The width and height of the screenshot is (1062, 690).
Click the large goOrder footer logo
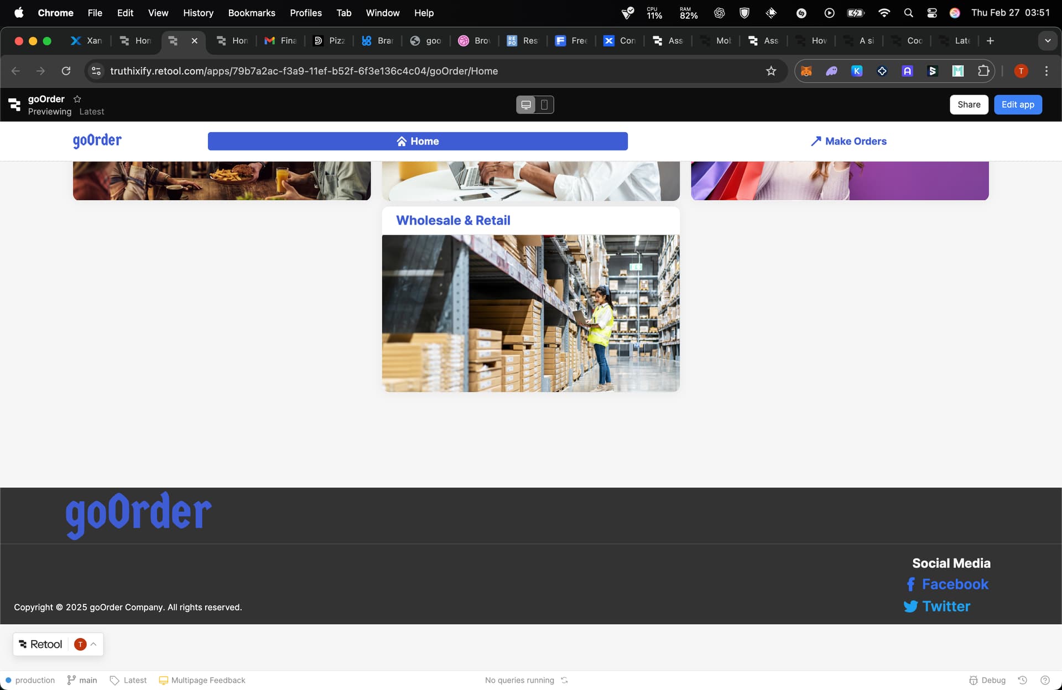click(138, 515)
